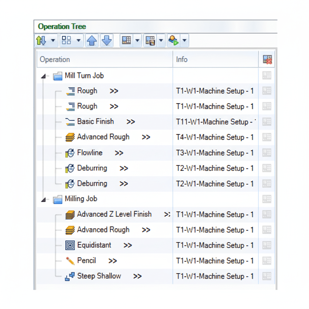The width and height of the screenshot is (309, 309).
Task: Toggle the status box on Steep Shallow row
Action: (267, 276)
